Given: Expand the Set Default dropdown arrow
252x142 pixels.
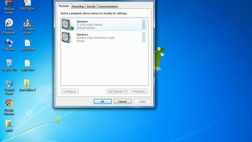Looking at the screenshot, I should tap(126, 91).
